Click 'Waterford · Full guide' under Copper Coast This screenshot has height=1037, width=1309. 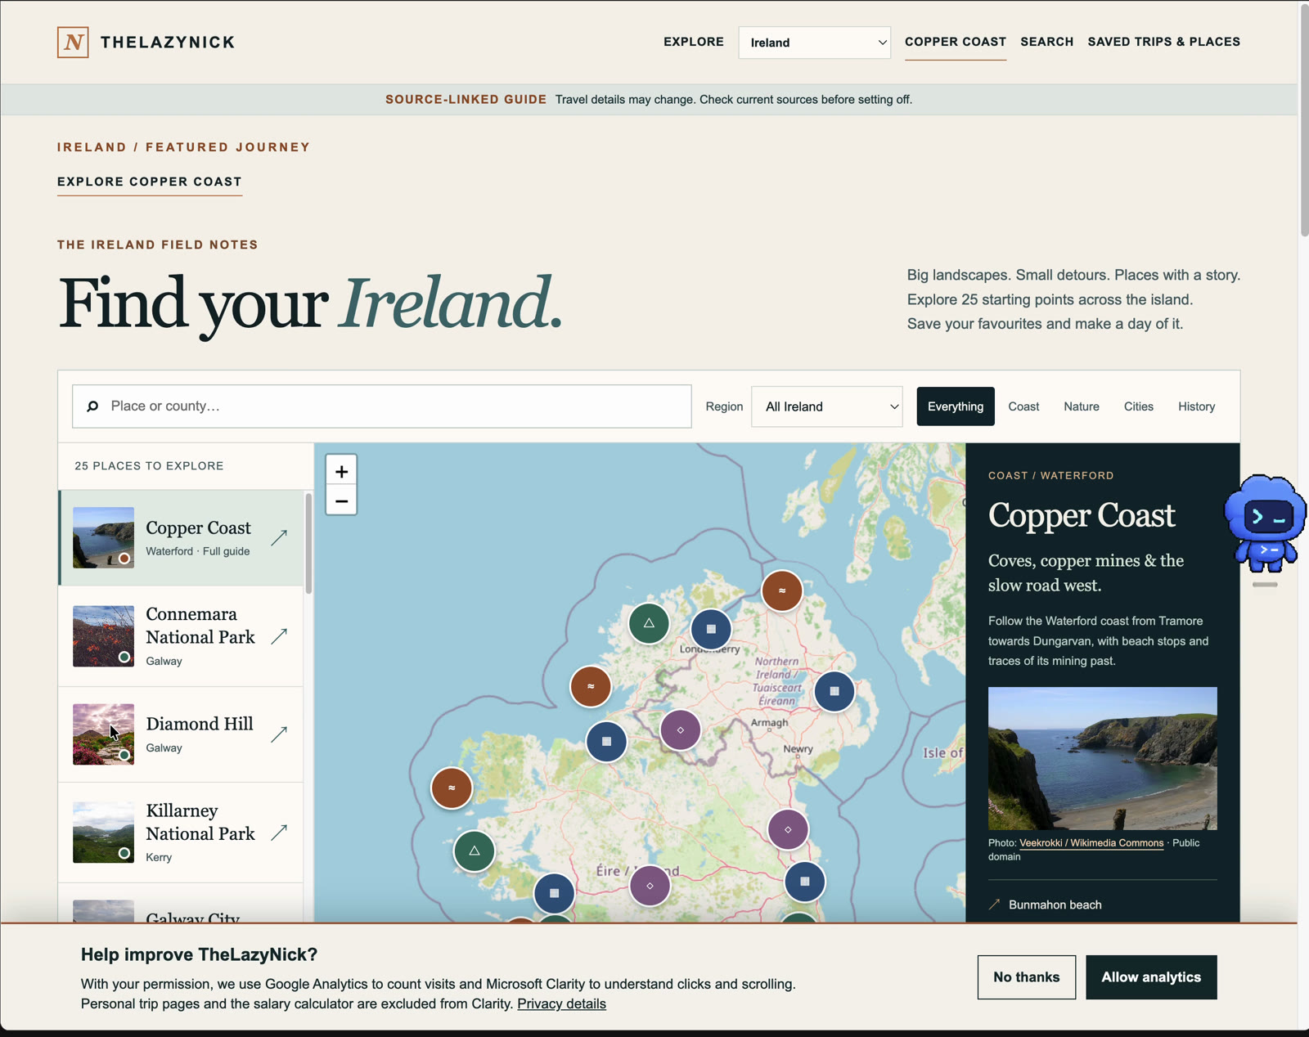point(198,551)
